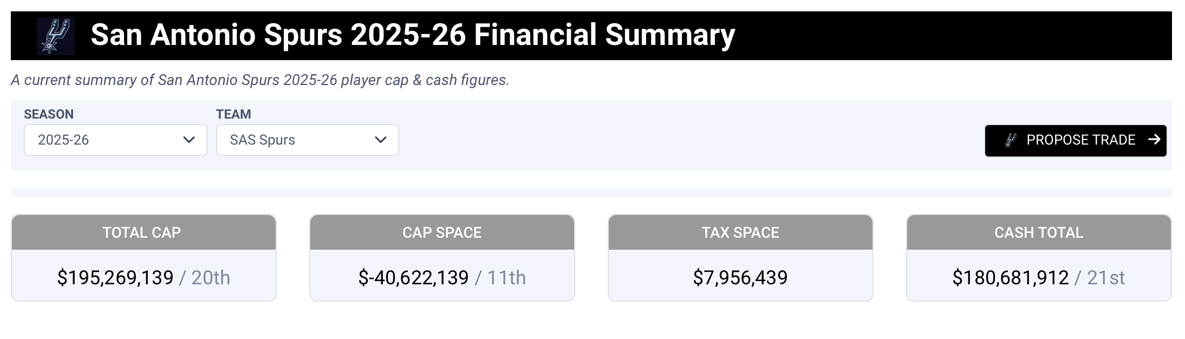Click the $180,681,912 cash total value
The width and height of the screenshot is (1185, 339).
pyautogui.click(x=1011, y=278)
